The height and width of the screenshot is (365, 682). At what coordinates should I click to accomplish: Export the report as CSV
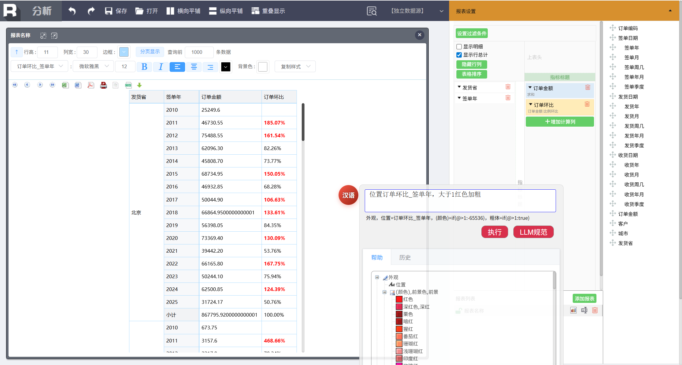[x=128, y=85]
